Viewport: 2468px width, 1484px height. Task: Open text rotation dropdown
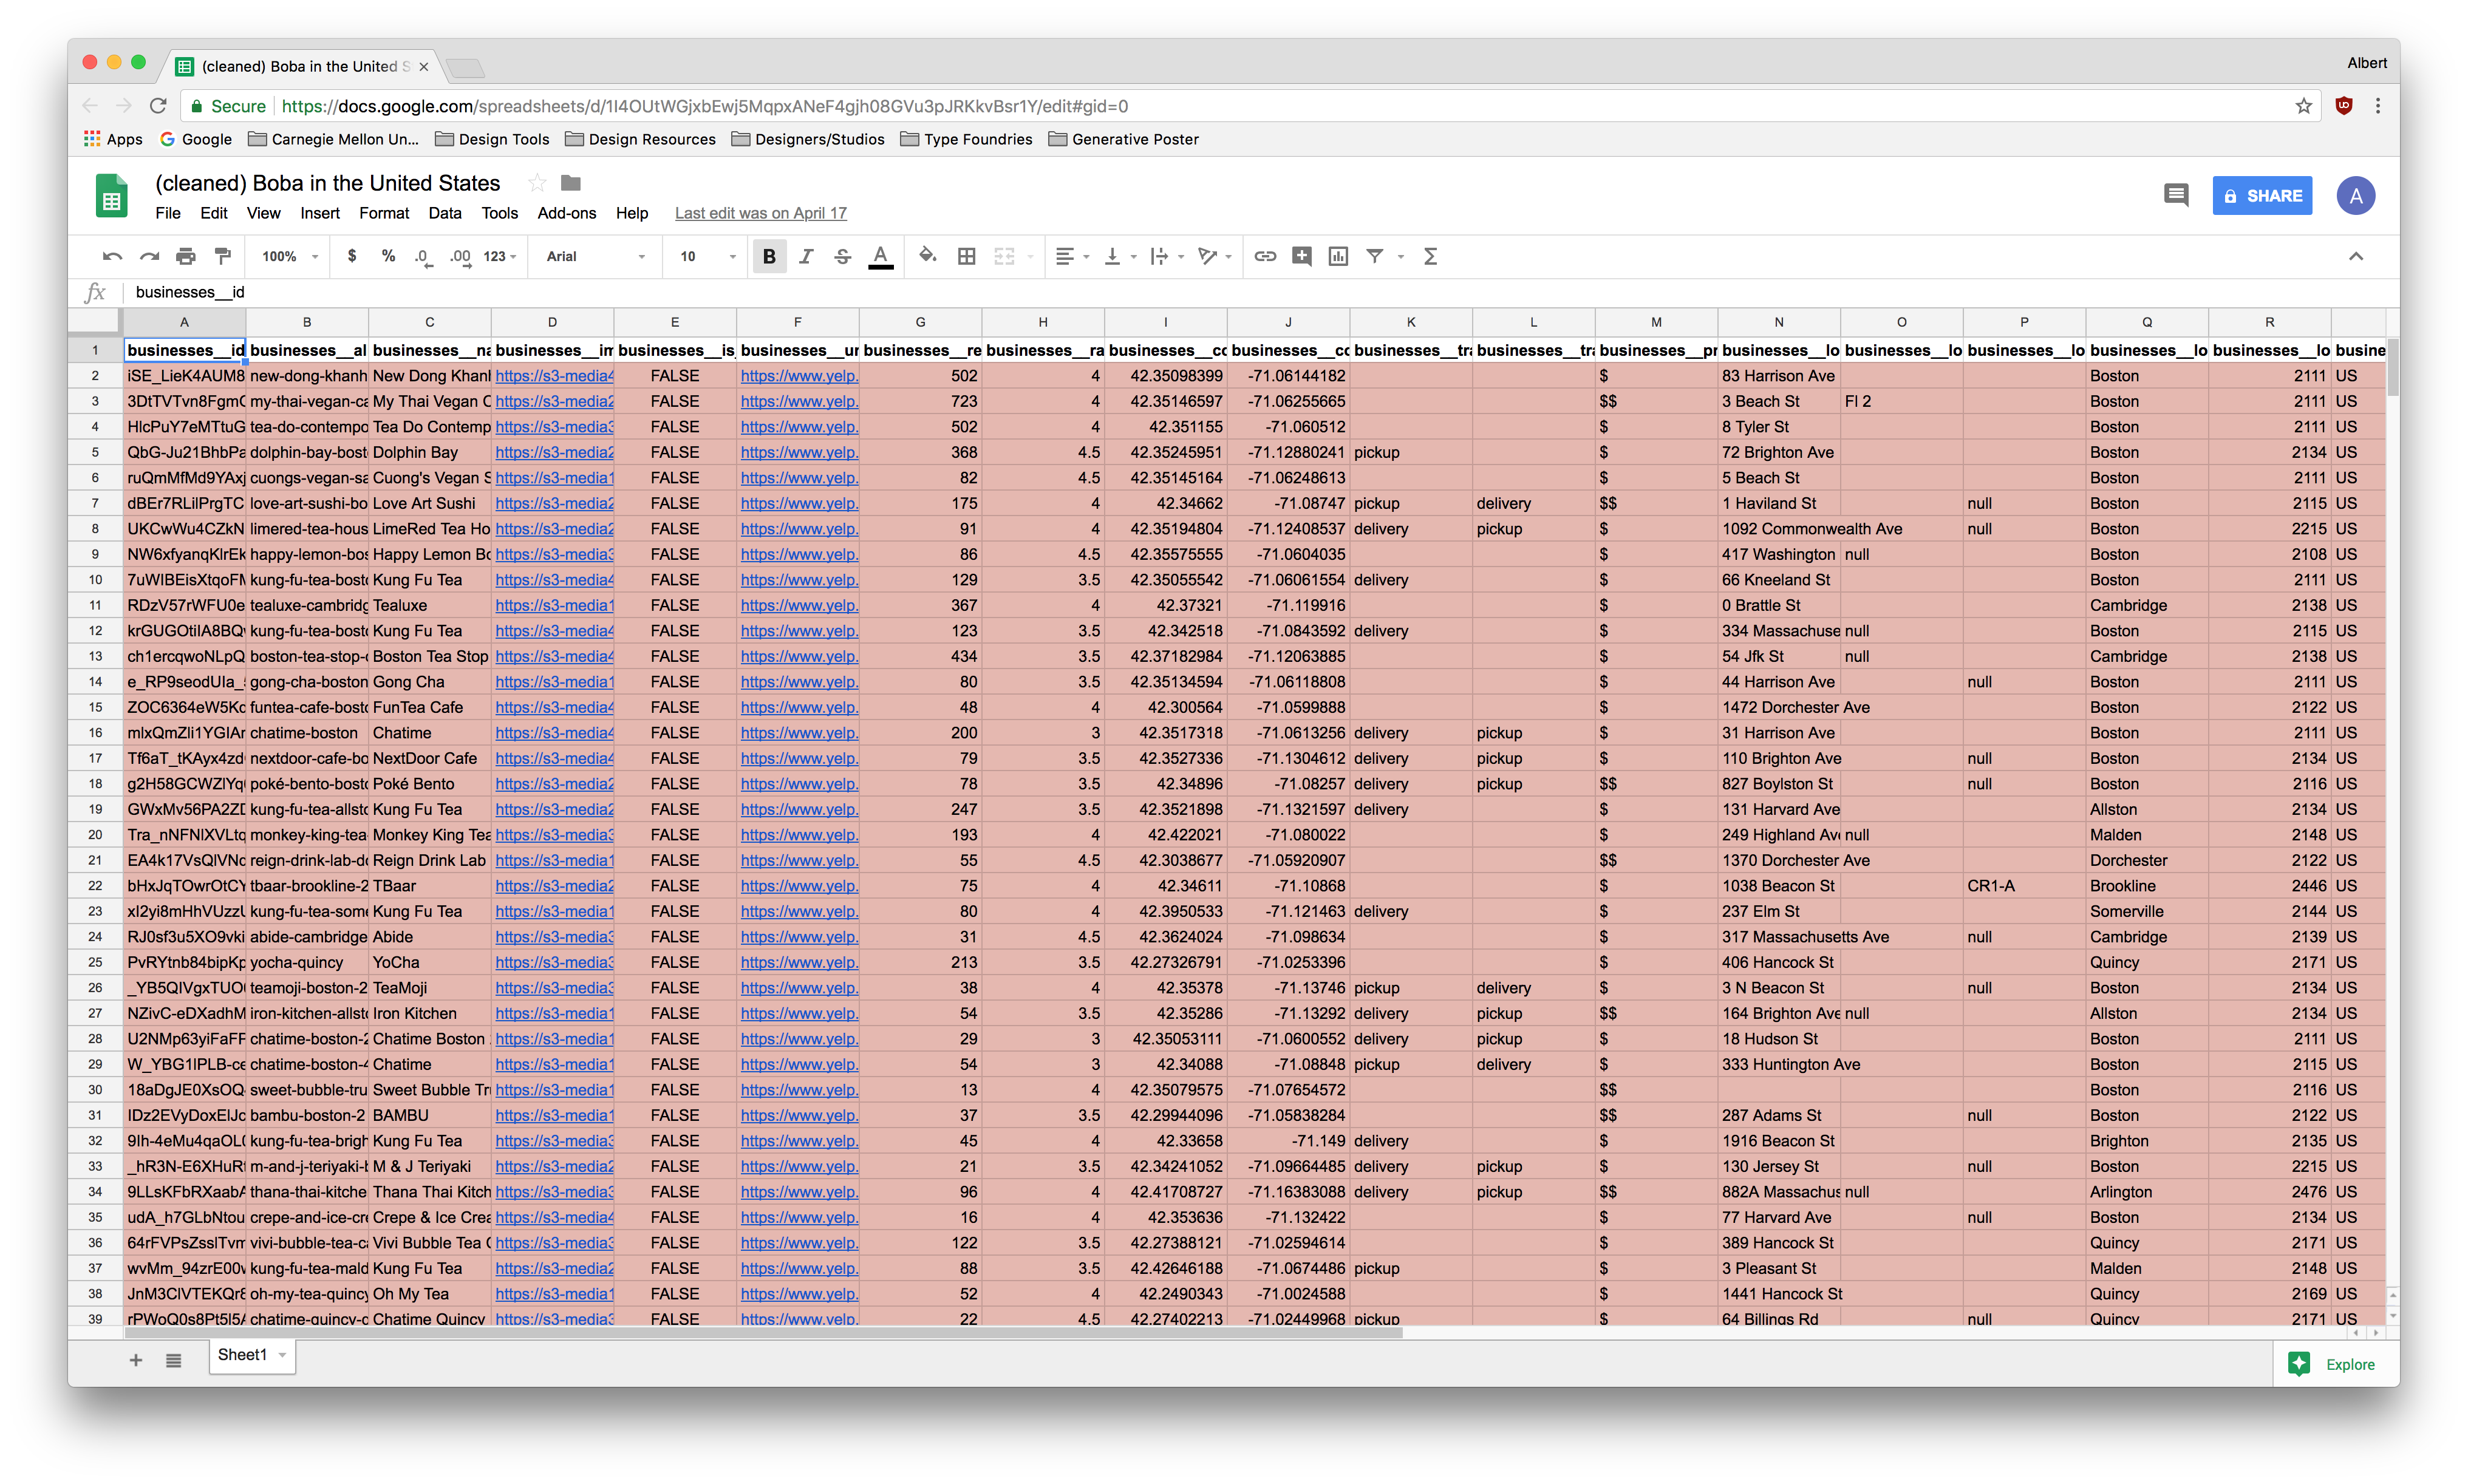[1215, 257]
